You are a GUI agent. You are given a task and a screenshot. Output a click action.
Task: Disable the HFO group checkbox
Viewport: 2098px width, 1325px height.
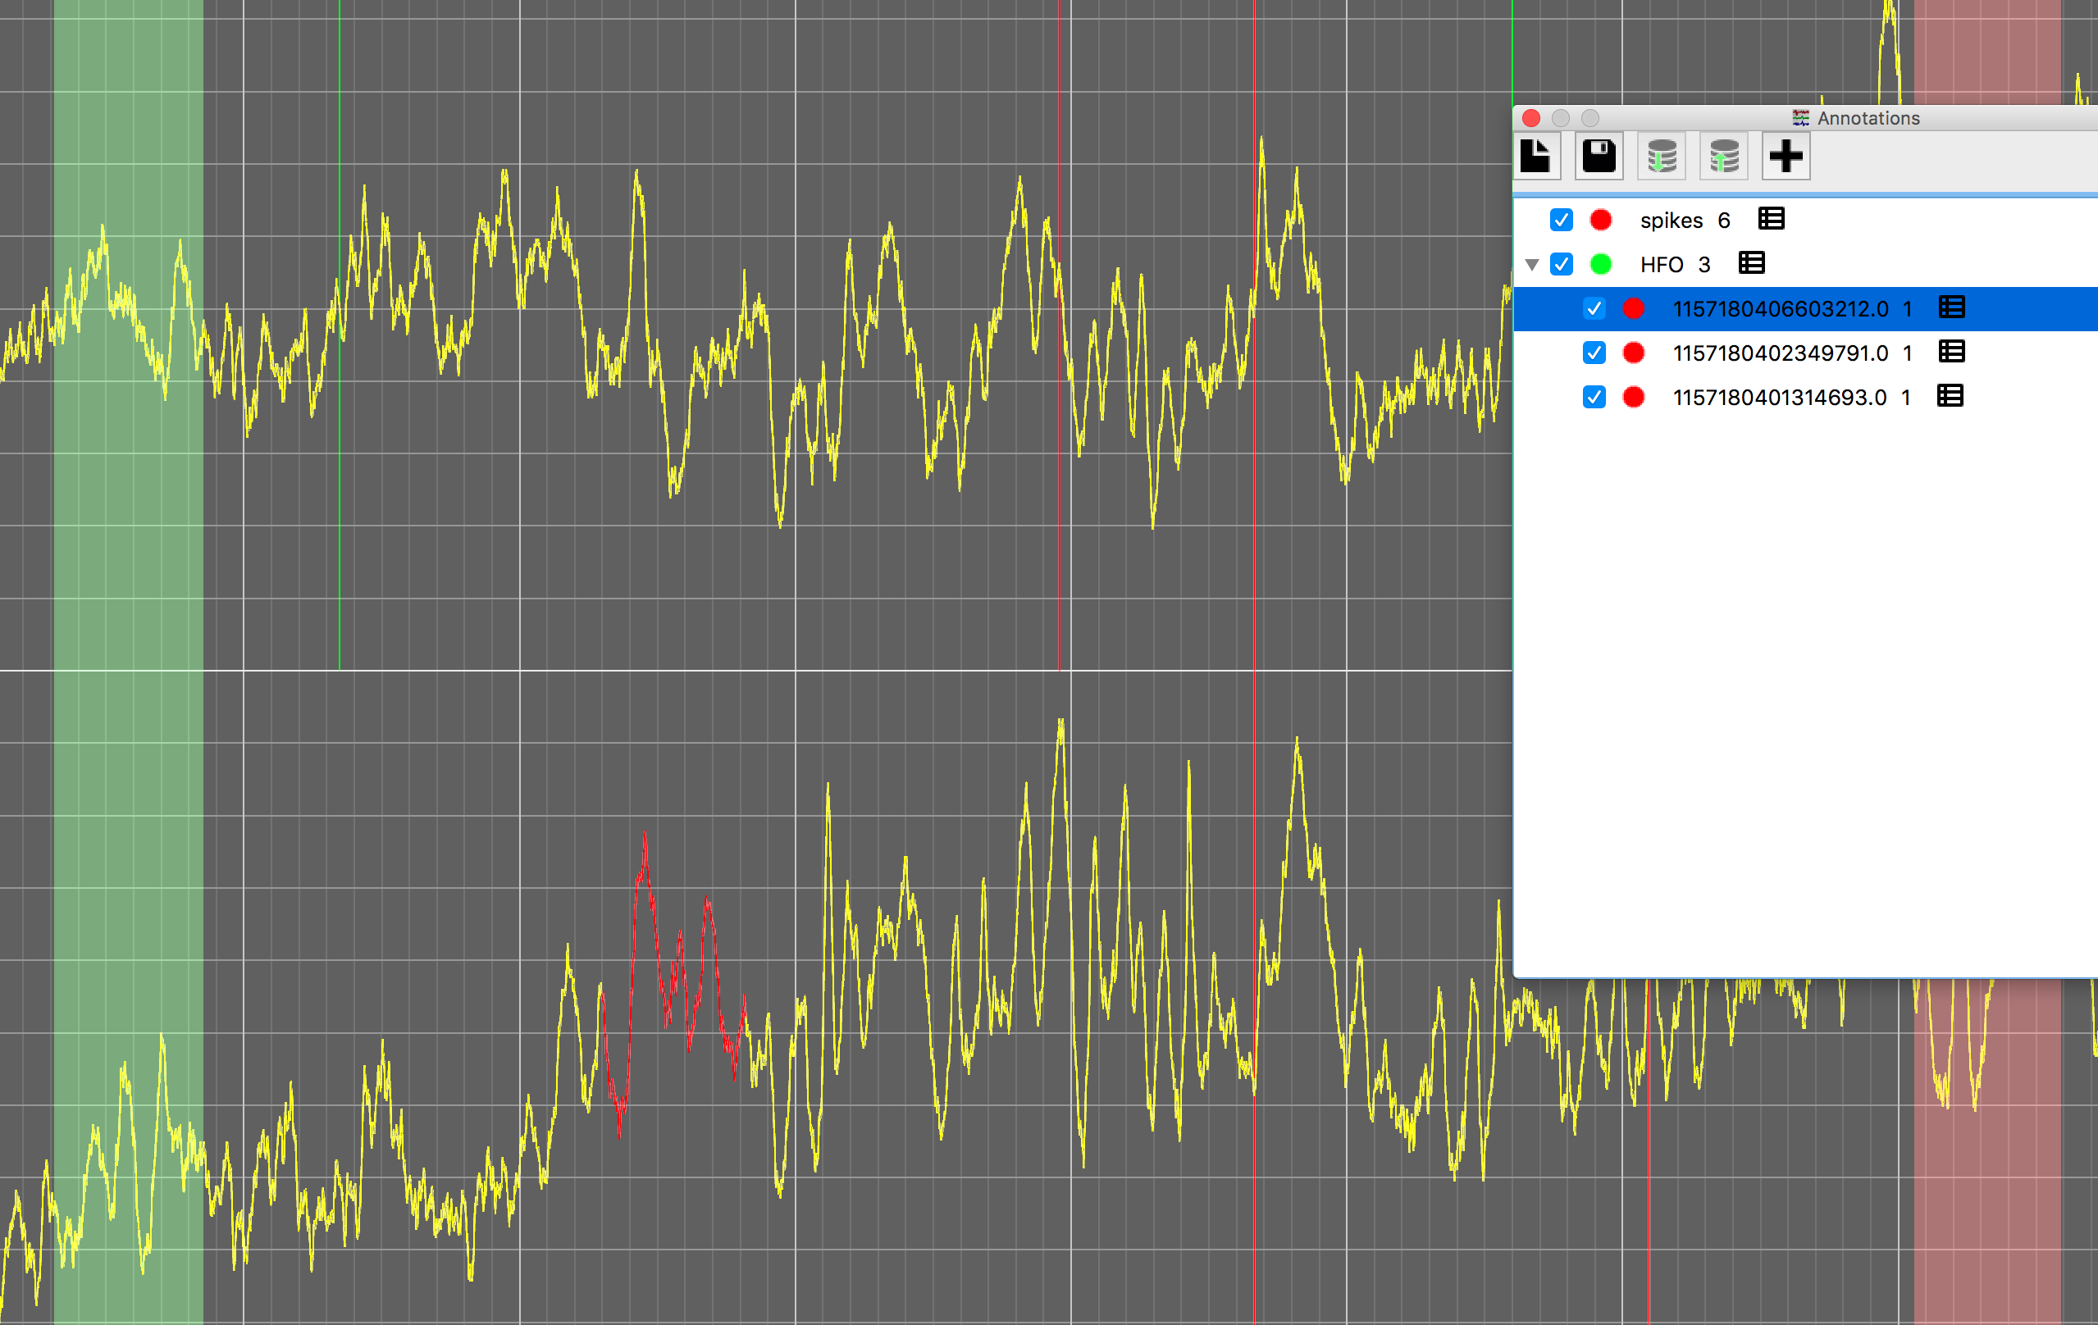tap(1561, 264)
